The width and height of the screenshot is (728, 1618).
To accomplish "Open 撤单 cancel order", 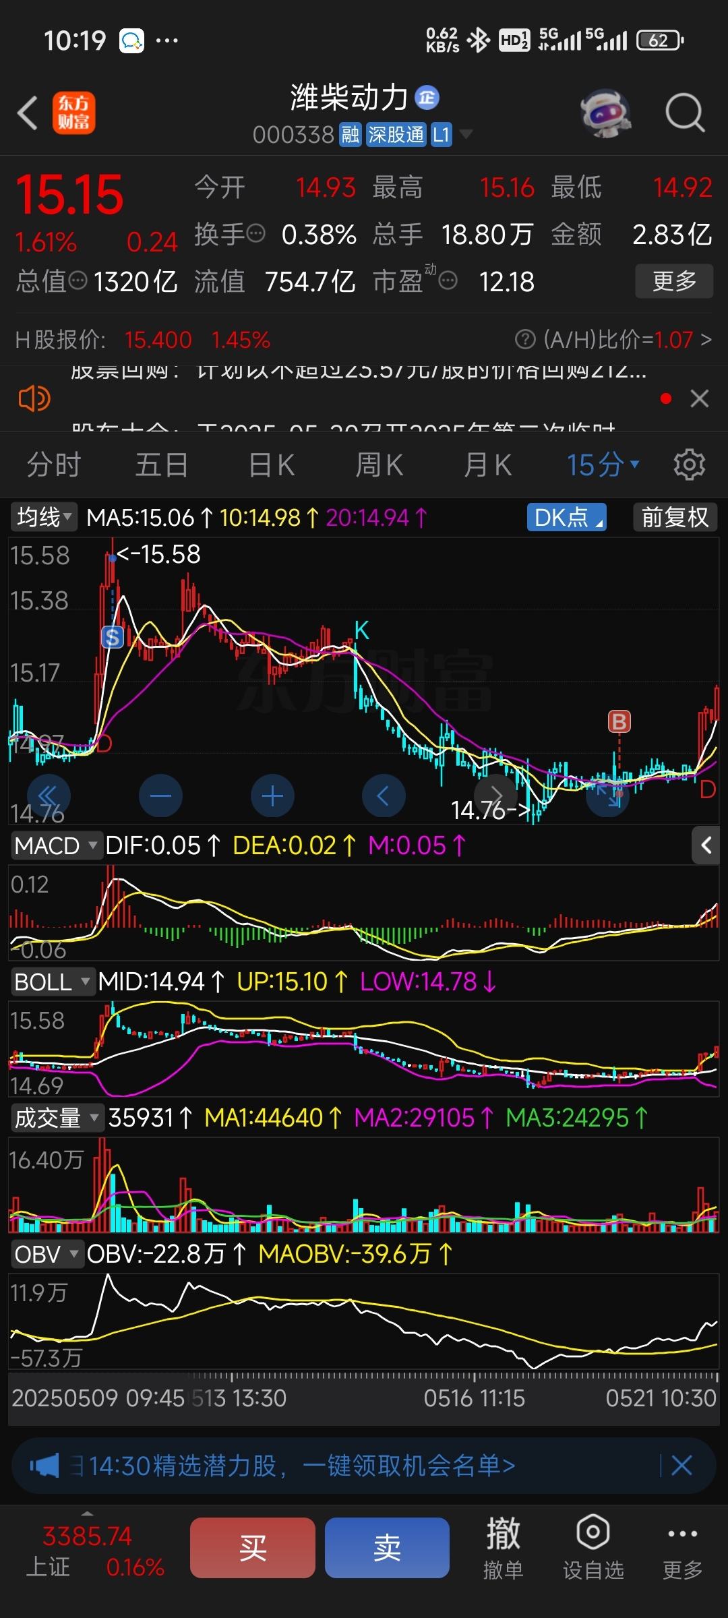I will (504, 1548).
